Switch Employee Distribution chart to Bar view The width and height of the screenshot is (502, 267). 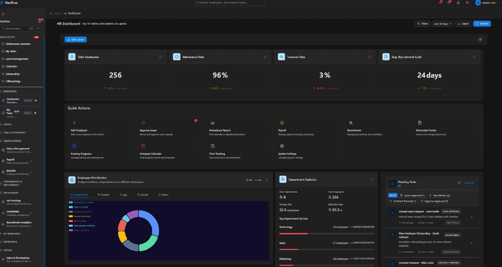tap(258, 180)
